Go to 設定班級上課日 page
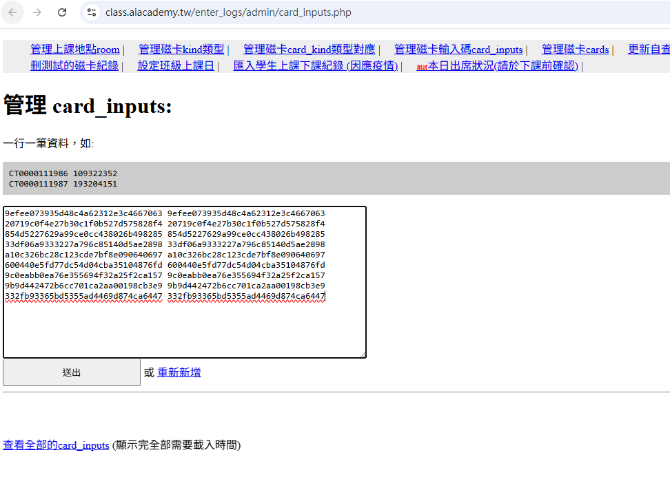This screenshot has width=670, height=488. click(176, 66)
